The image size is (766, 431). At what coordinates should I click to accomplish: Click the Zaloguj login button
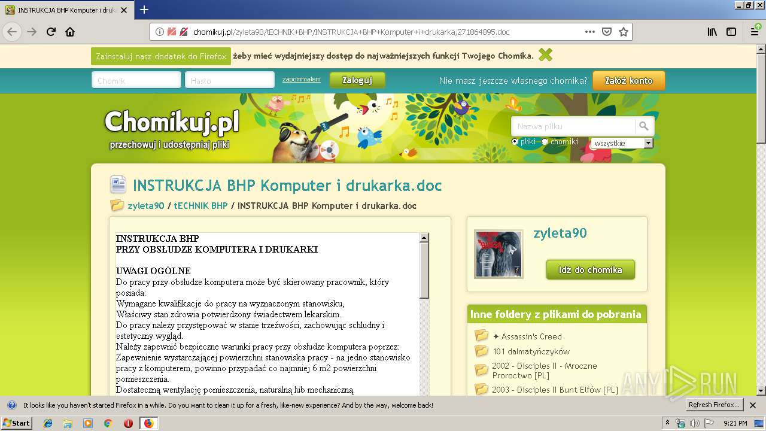click(357, 80)
